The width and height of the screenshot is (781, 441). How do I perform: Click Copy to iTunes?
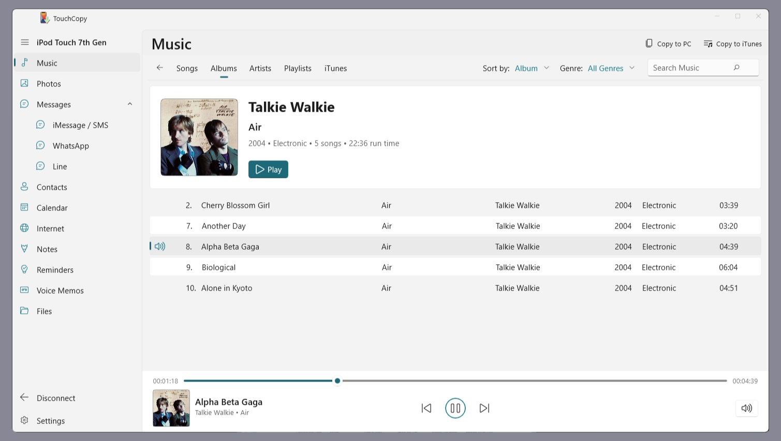(x=732, y=44)
